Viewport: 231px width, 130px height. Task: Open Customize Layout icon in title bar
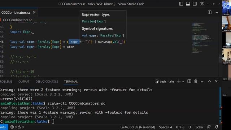(201, 4)
